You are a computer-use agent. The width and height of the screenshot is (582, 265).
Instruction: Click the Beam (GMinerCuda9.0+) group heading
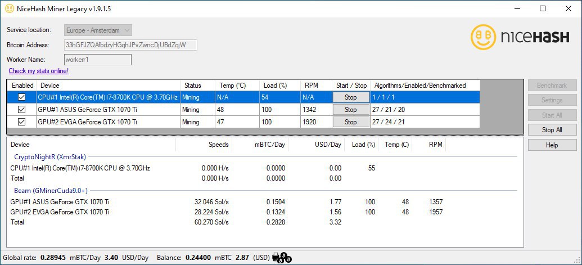pos(51,191)
